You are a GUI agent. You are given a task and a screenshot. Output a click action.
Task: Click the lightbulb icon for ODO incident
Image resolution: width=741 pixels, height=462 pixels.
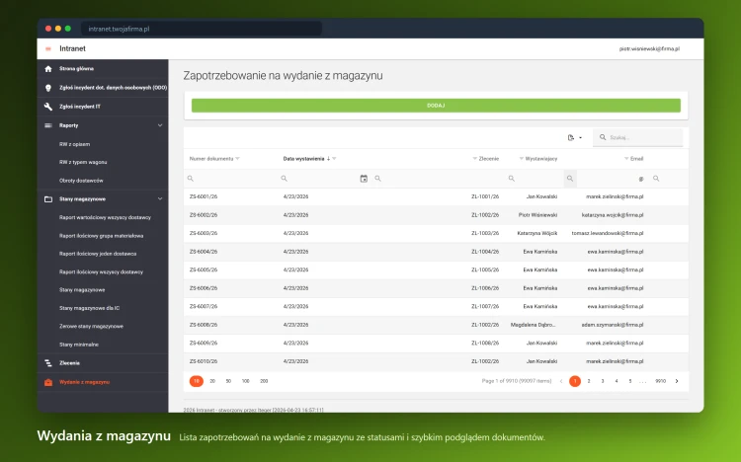tap(48, 88)
